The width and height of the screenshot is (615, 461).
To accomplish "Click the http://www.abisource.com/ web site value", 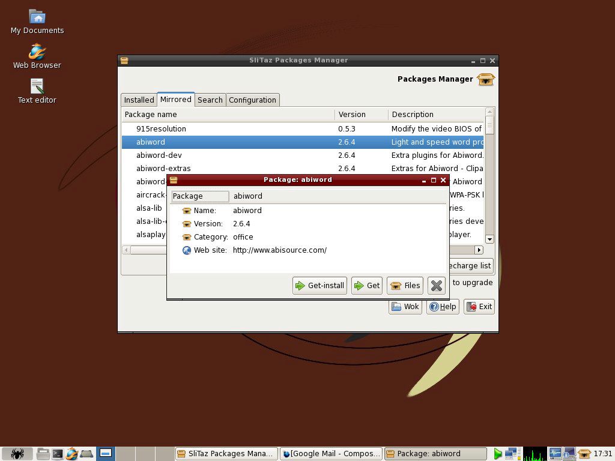I will [280, 250].
